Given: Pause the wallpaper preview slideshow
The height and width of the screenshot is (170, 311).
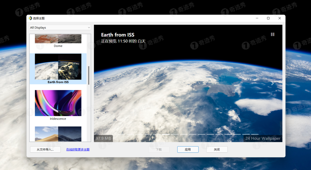Looking at the screenshot, I should point(272,34).
